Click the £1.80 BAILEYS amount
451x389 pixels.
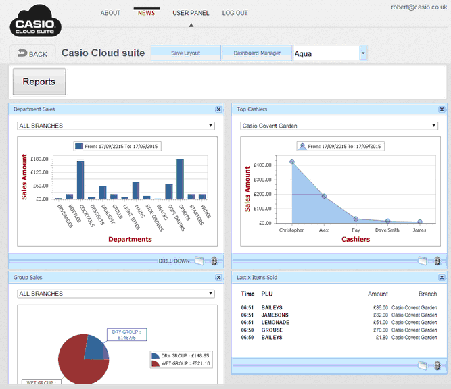(x=381, y=338)
